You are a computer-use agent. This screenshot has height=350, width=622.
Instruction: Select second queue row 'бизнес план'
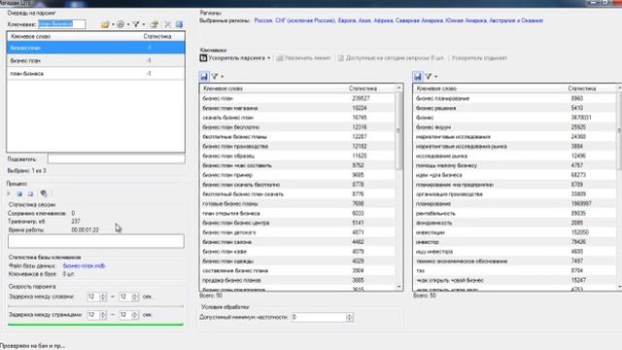(x=95, y=60)
